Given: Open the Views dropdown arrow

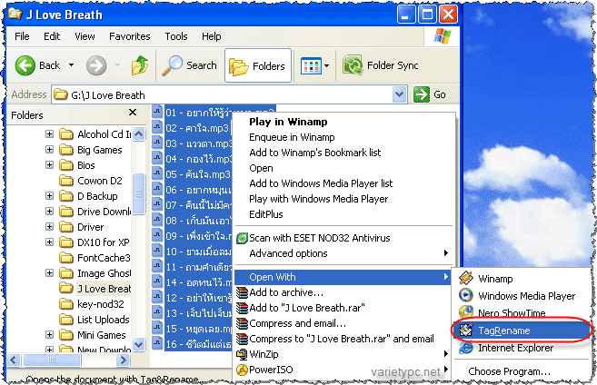Looking at the screenshot, I should click(x=327, y=65).
